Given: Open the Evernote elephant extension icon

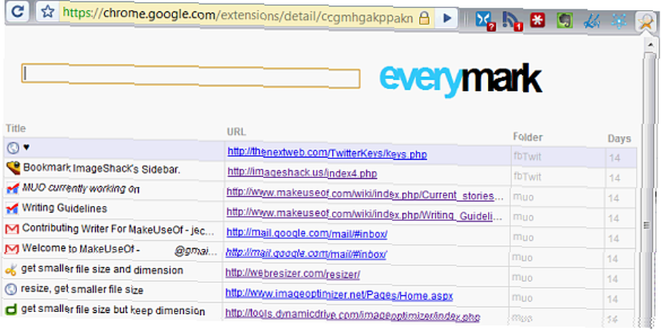Looking at the screenshot, I should [564, 20].
